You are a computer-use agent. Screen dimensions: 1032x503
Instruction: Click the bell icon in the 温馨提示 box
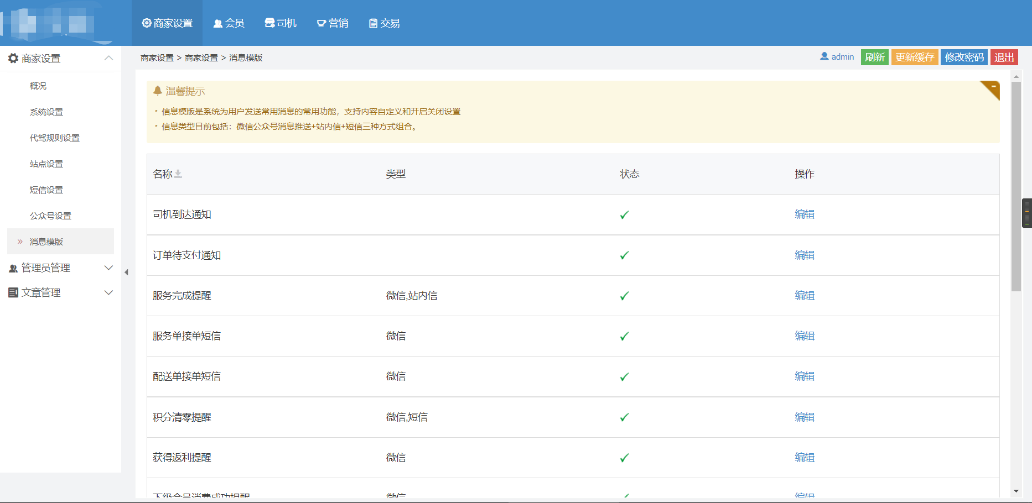point(157,91)
